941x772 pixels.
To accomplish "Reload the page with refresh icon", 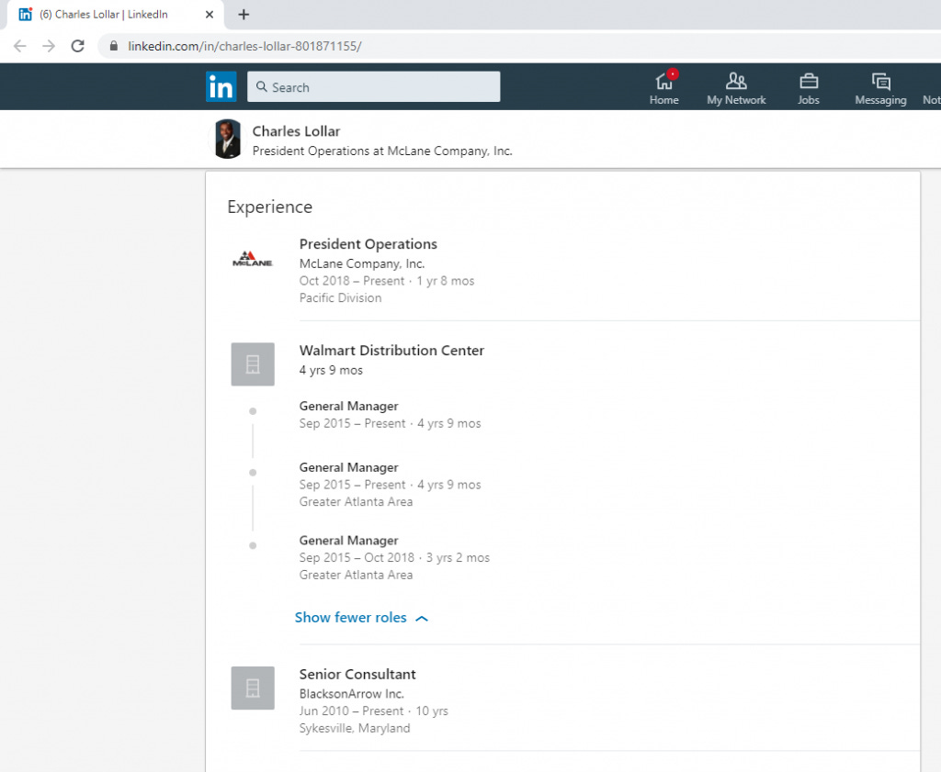I will [x=77, y=46].
